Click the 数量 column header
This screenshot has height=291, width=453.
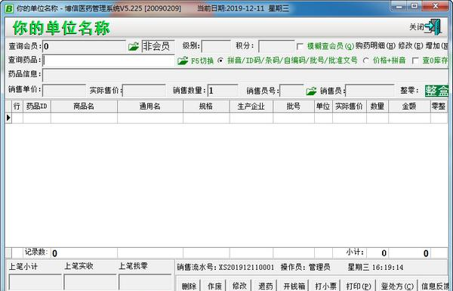tap(377, 107)
